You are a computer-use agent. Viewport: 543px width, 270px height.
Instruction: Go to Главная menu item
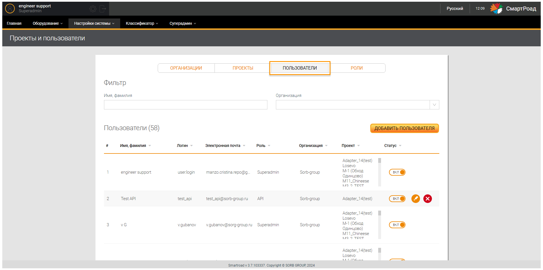pos(14,23)
